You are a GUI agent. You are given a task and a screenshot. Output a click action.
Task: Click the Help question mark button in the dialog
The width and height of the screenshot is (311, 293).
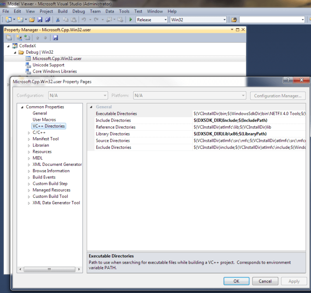pos(288,80)
